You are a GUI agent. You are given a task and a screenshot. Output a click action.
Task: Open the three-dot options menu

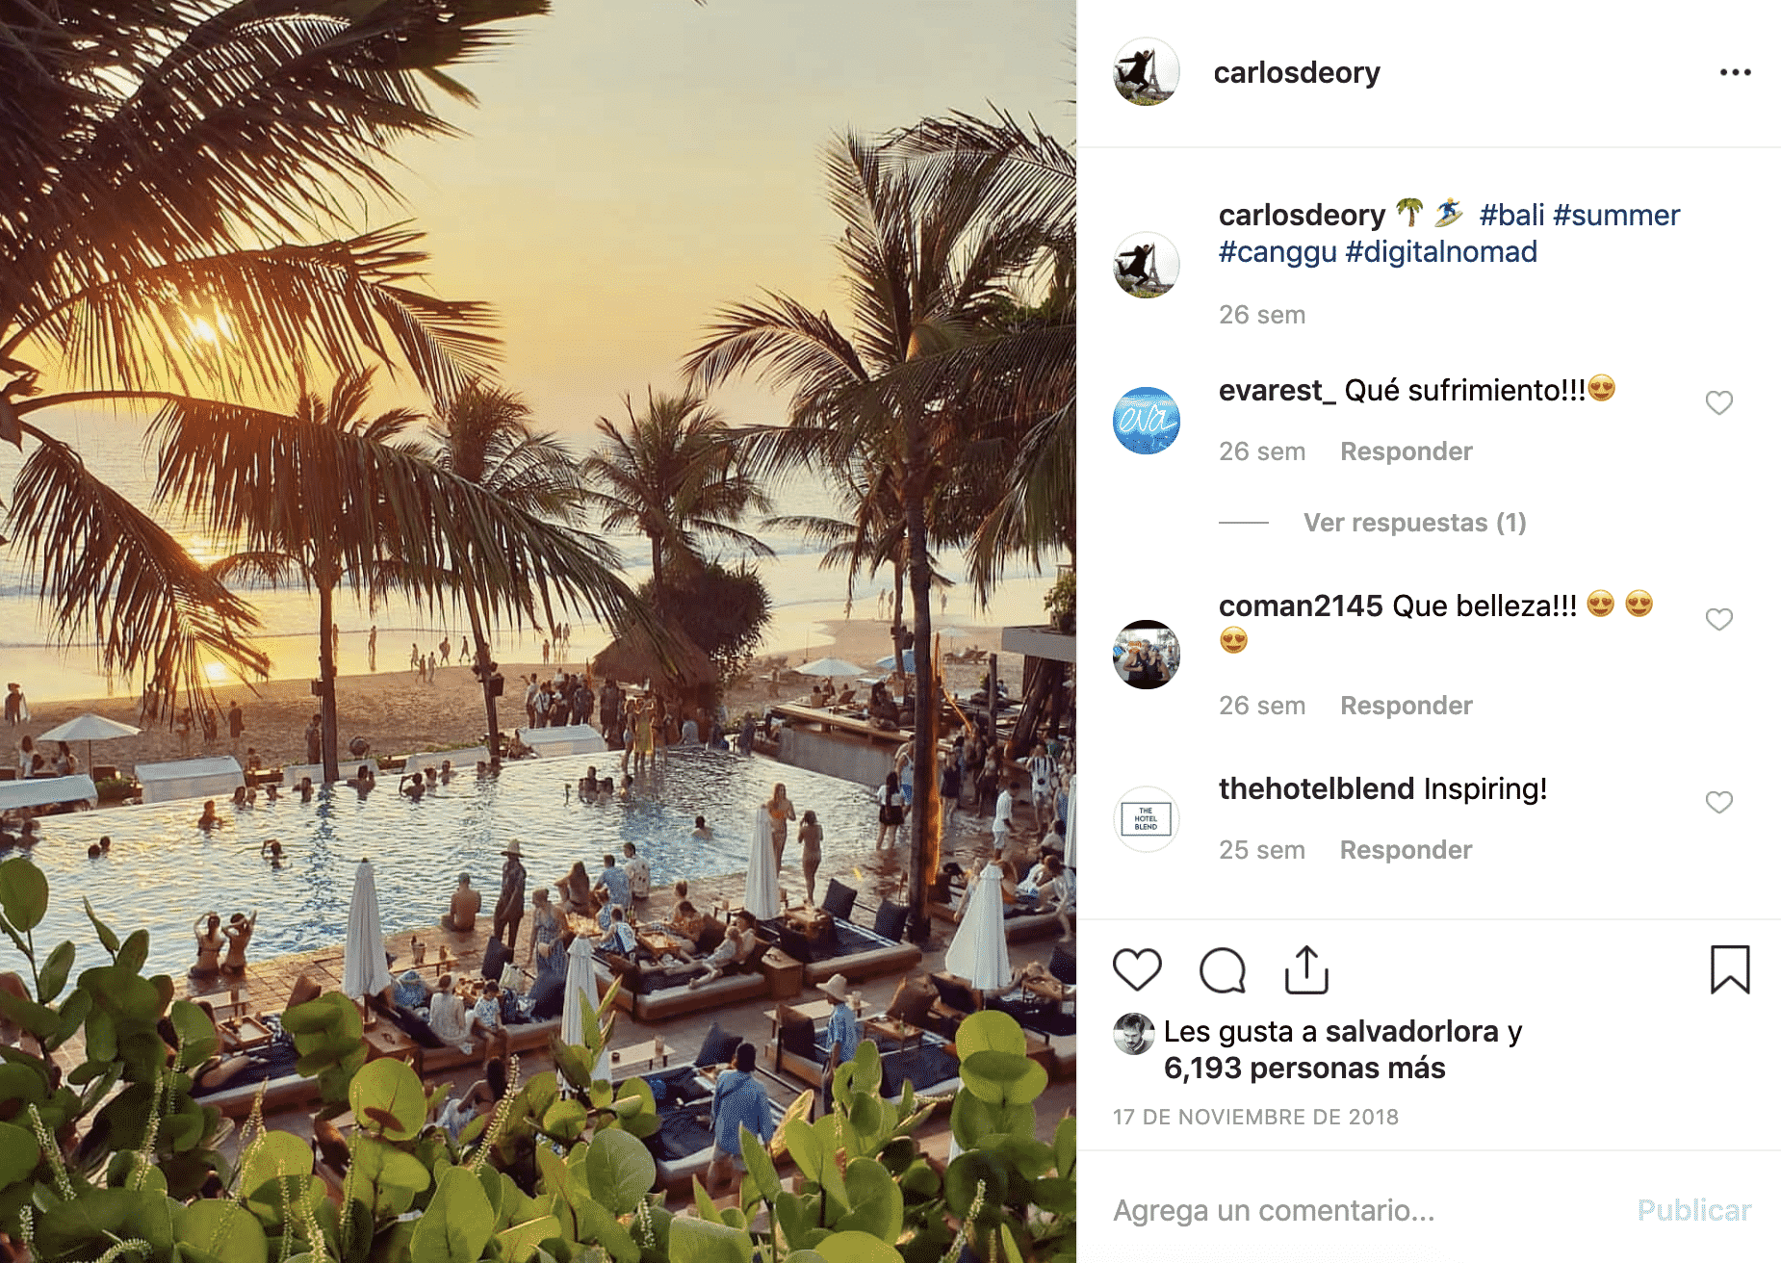coord(1735,72)
